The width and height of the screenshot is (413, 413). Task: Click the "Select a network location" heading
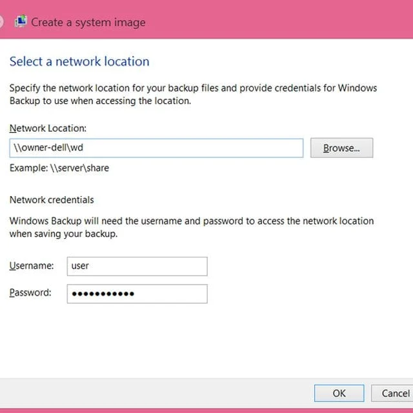pos(79,61)
